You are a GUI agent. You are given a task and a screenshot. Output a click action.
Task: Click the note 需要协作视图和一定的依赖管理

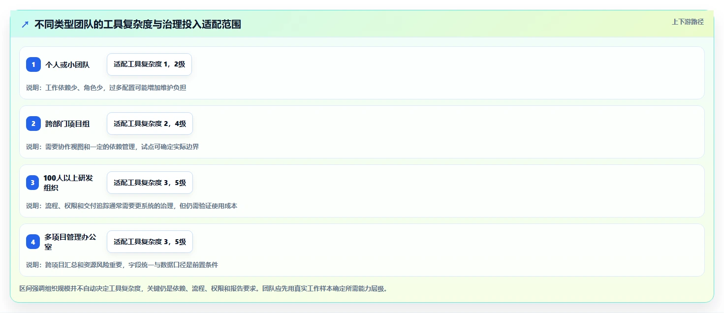pyautogui.click(x=91, y=147)
